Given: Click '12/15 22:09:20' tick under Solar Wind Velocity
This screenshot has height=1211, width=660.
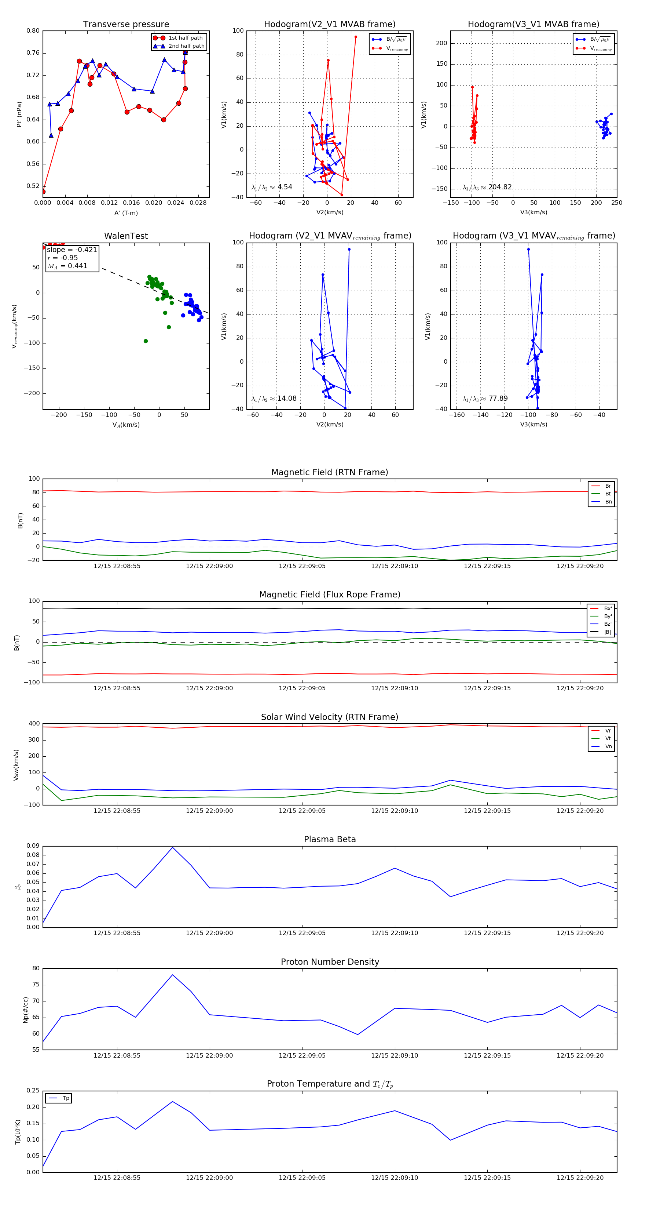Looking at the screenshot, I should tap(580, 811).
